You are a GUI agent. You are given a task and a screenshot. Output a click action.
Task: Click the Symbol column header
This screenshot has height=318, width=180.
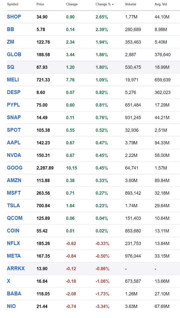coord(13,4)
